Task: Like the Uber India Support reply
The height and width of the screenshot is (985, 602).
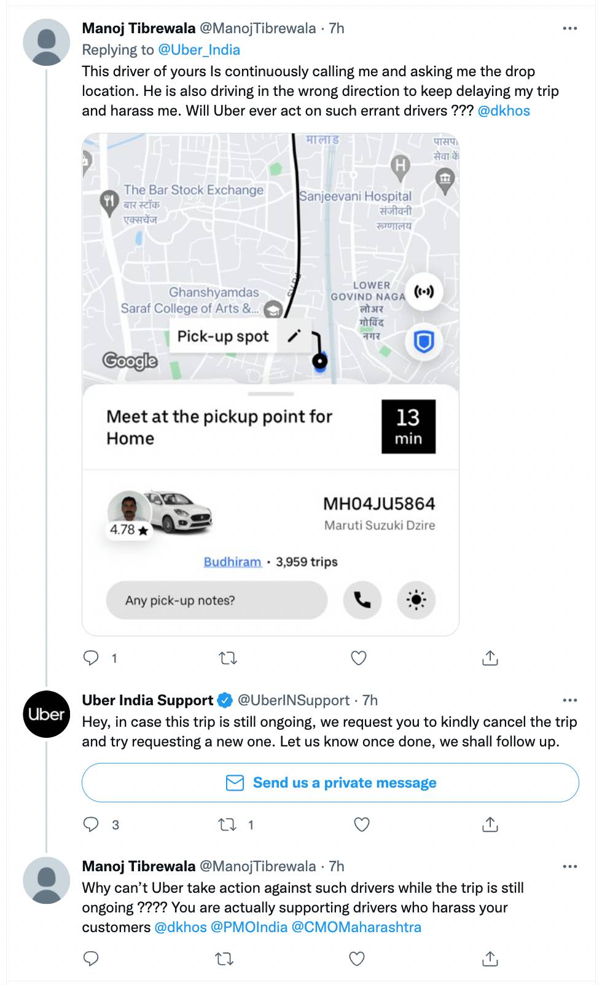Action: [362, 825]
